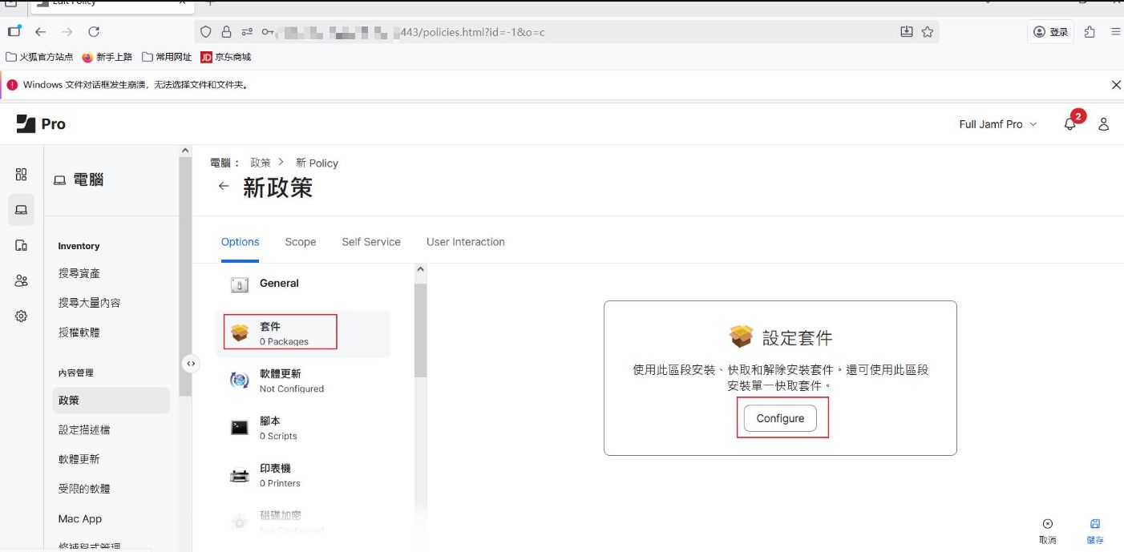The height and width of the screenshot is (552, 1124).
Task: Dismiss the Windows file dialog error bar
Action: 1116,85
